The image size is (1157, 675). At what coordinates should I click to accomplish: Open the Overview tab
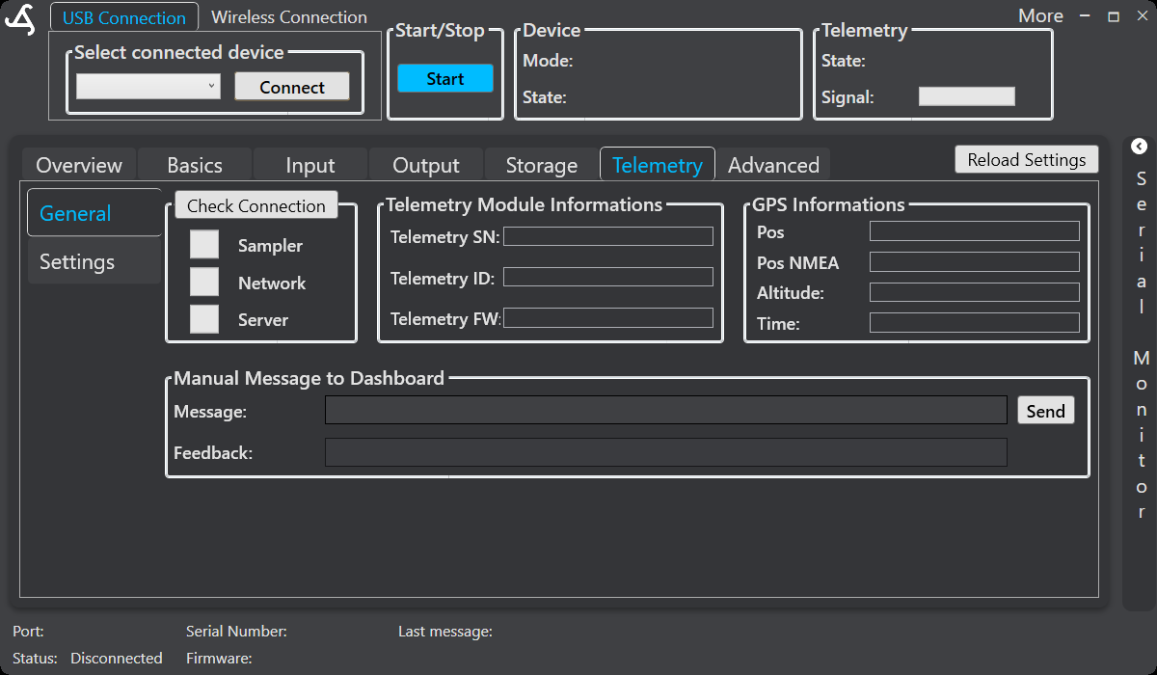coord(79,165)
